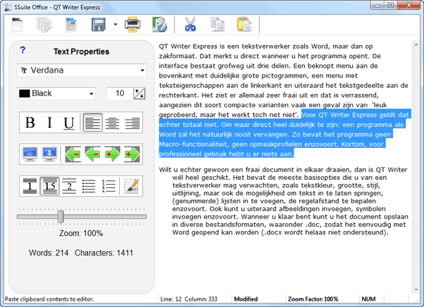The height and width of the screenshot is (307, 424).
Task: Click last green right arrow indent icon
Action: pos(132,154)
